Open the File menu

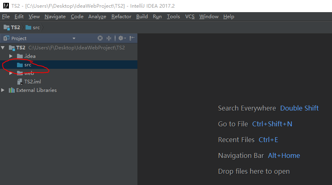coord(6,17)
